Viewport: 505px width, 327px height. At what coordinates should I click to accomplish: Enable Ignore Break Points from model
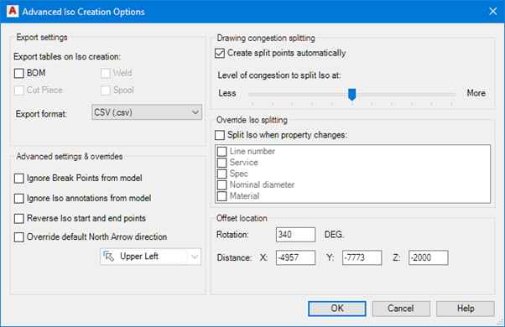(19, 179)
